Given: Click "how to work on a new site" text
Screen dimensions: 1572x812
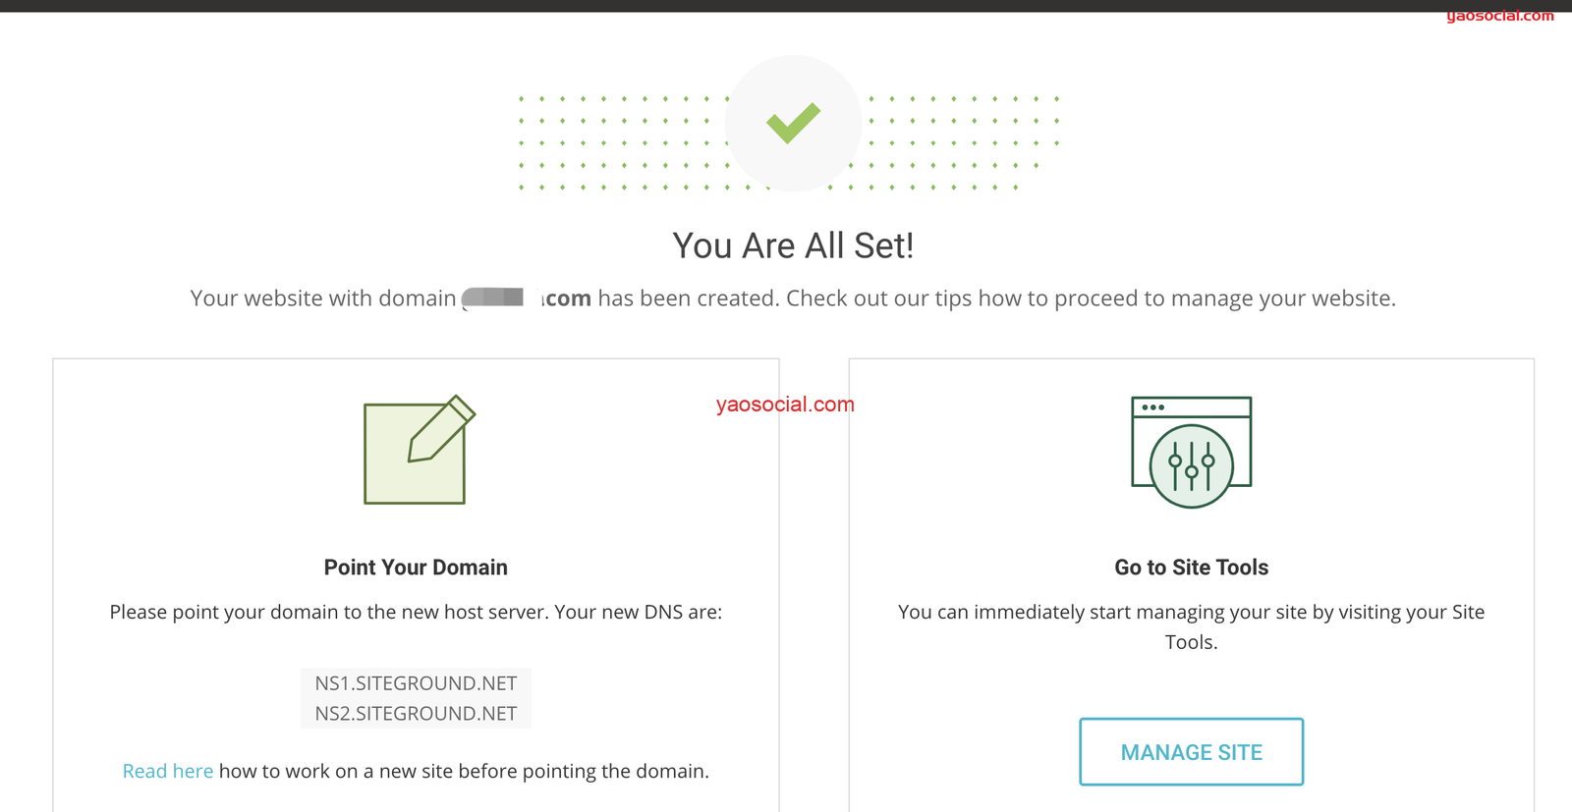Looking at the screenshot, I should (463, 772).
